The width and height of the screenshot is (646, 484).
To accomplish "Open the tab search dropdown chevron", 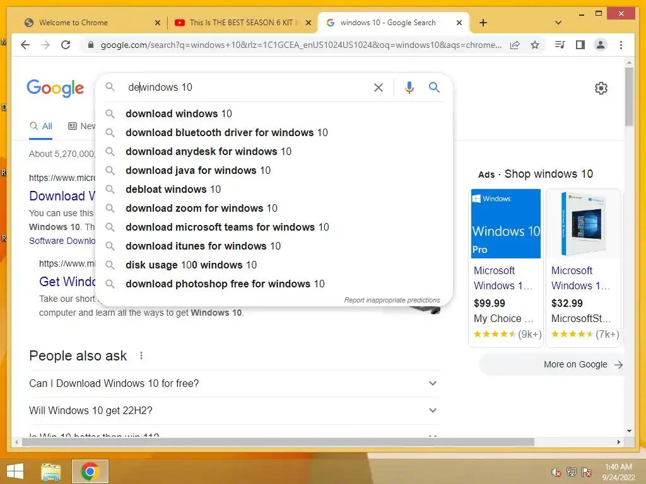I will (x=558, y=23).
